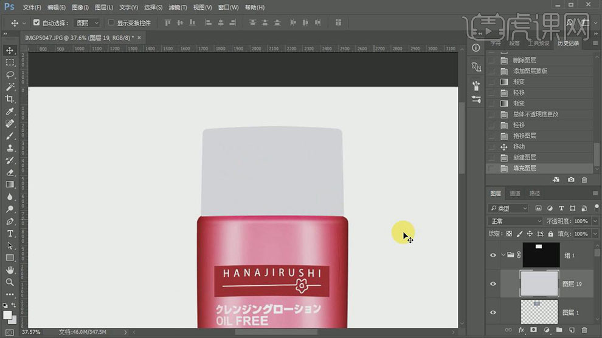Select the Eyedropper tool
The height and width of the screenshot is (338, 602).
(x=10, y=111)
